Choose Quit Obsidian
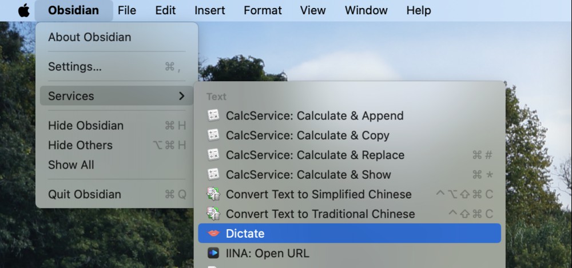The image size is (572, 268). point(117,194)
